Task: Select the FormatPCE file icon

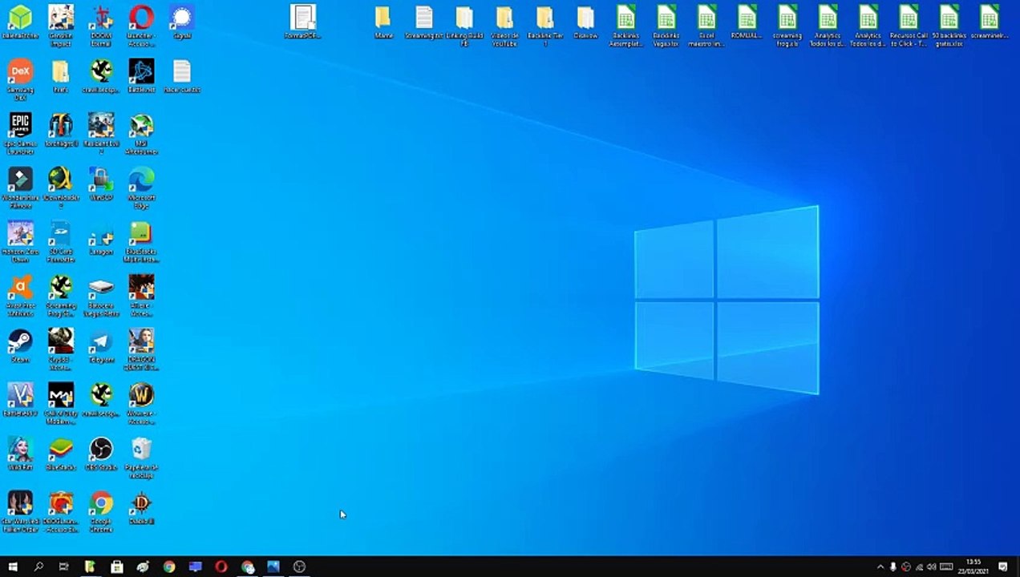Action: (303, 22)
